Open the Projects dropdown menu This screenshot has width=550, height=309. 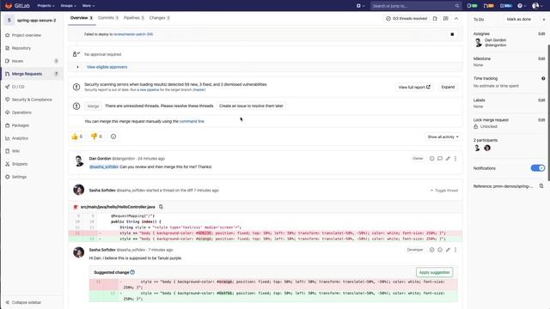click(x=46, y=6)
